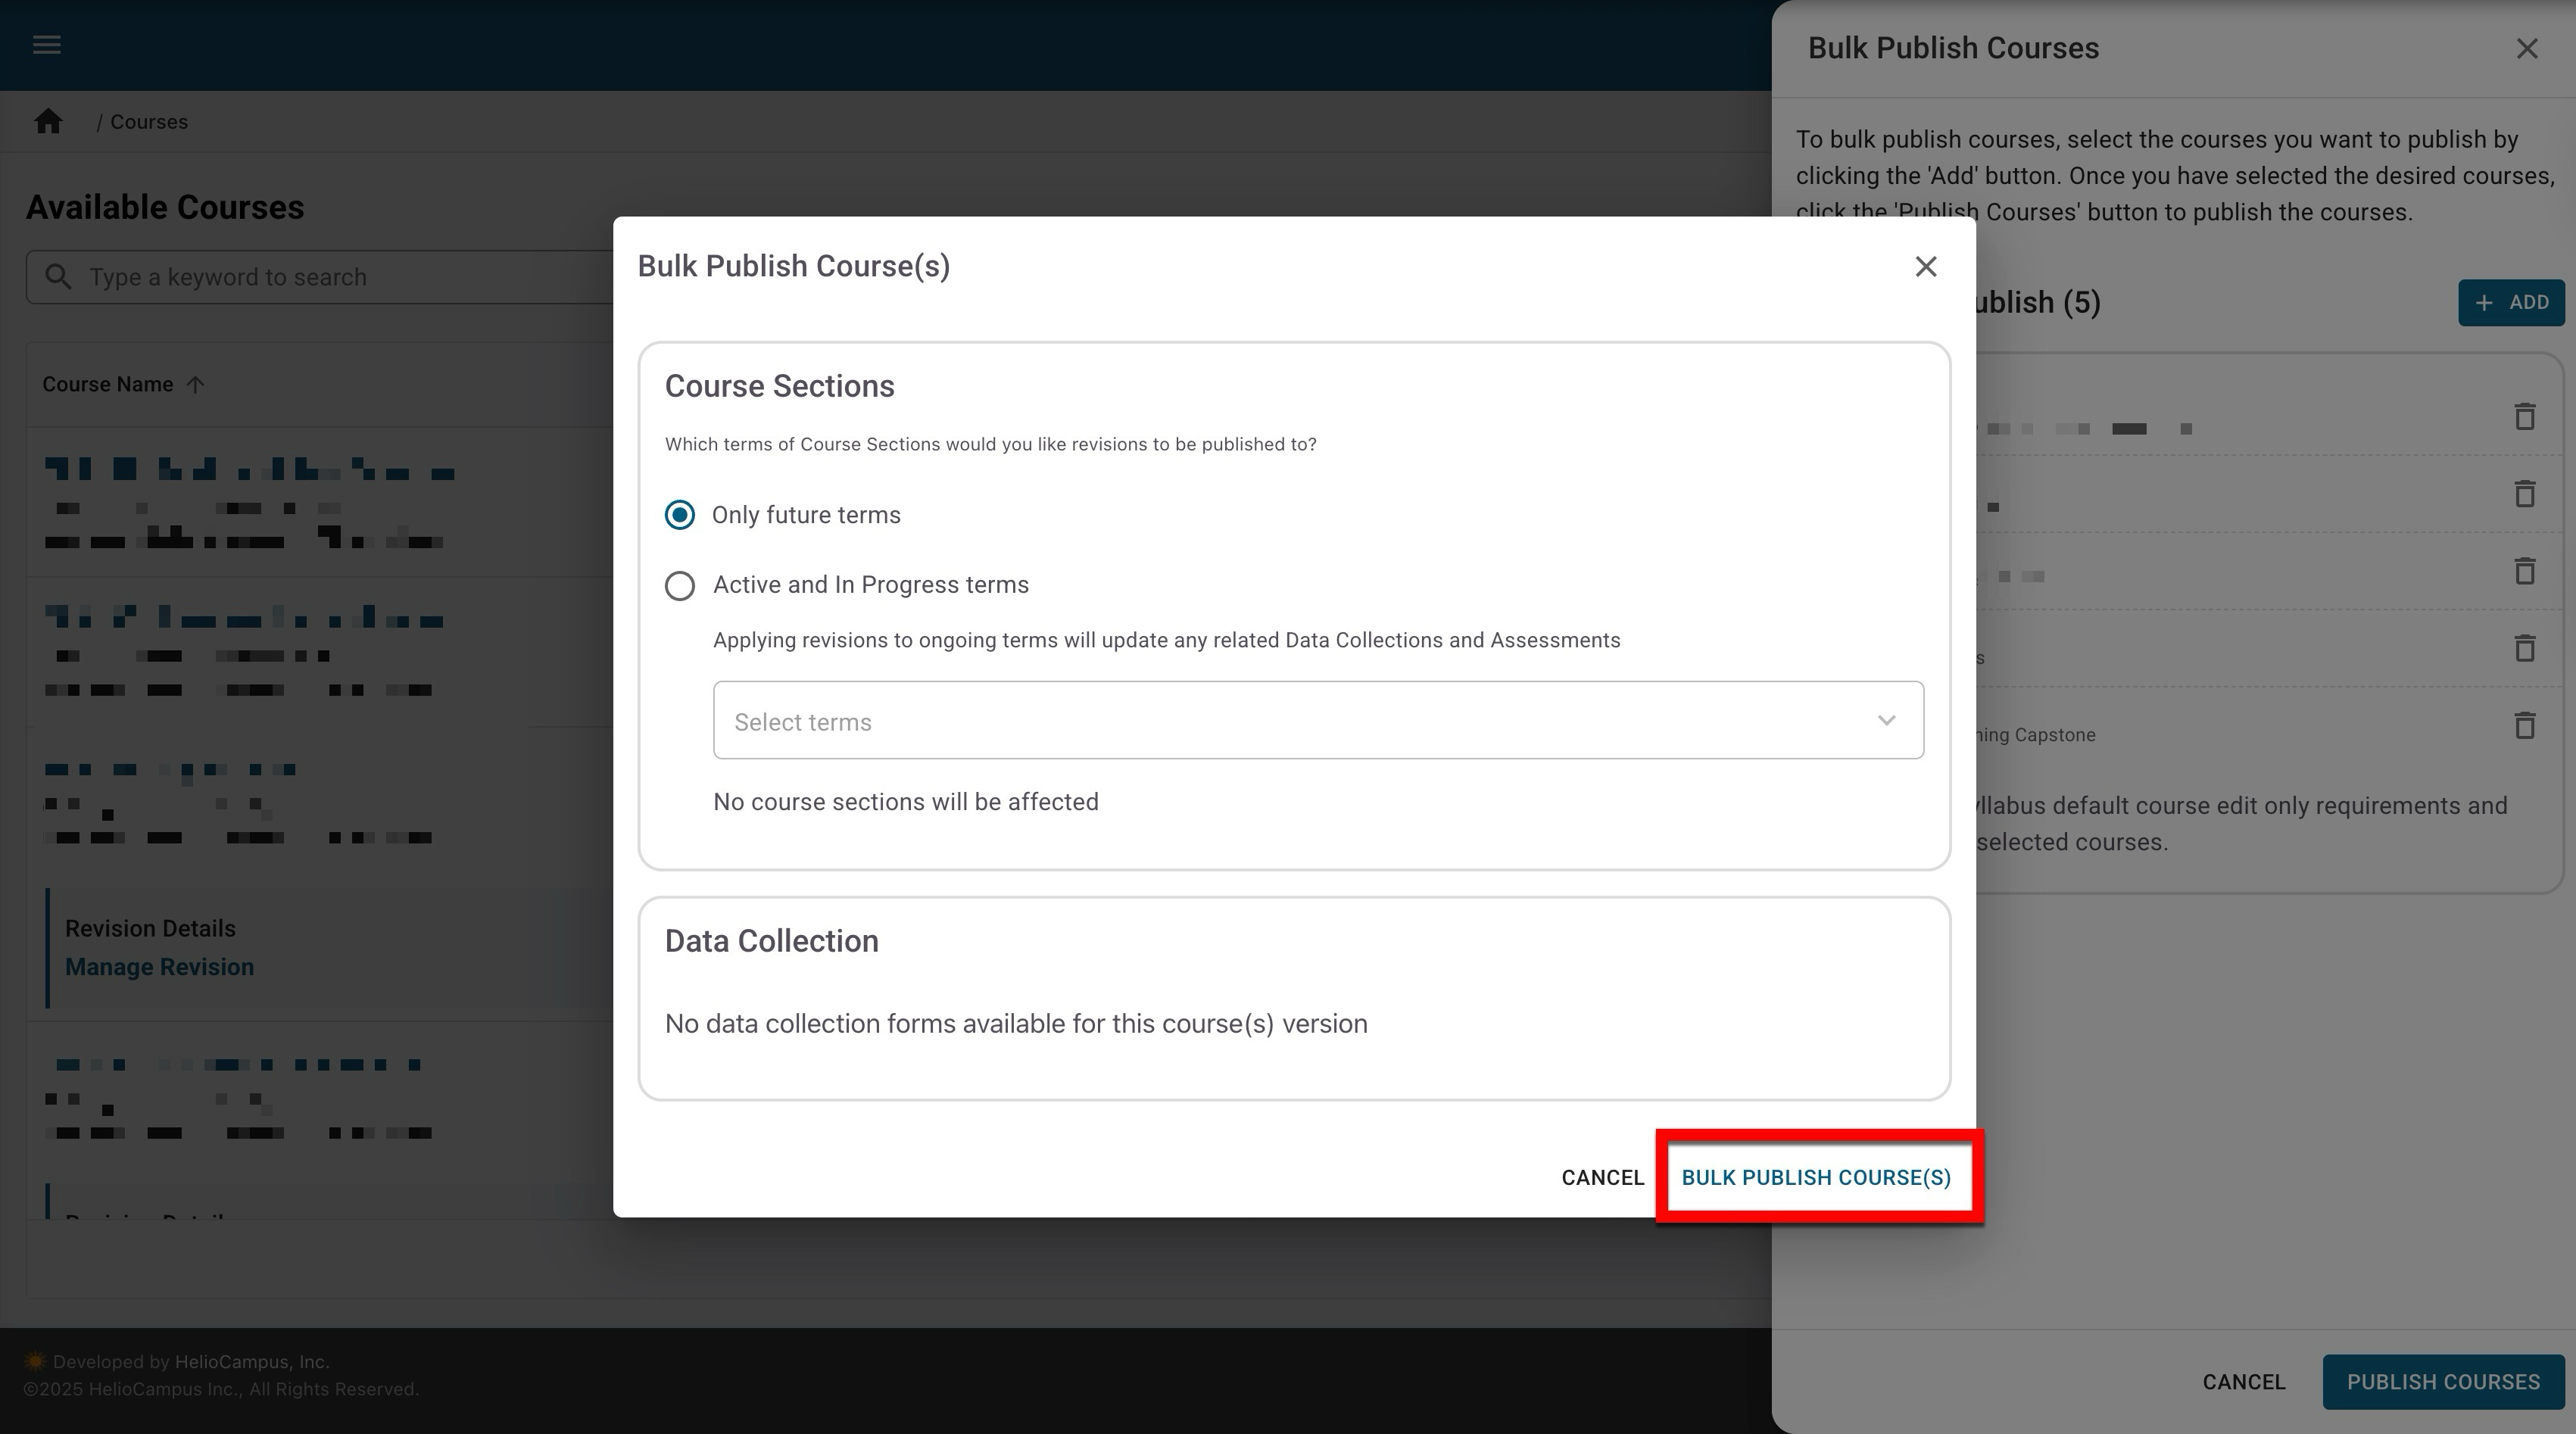Open the Select terms dropdown
The width and height of the screenshot is (2576, 1434).
tap(1300, 721)
